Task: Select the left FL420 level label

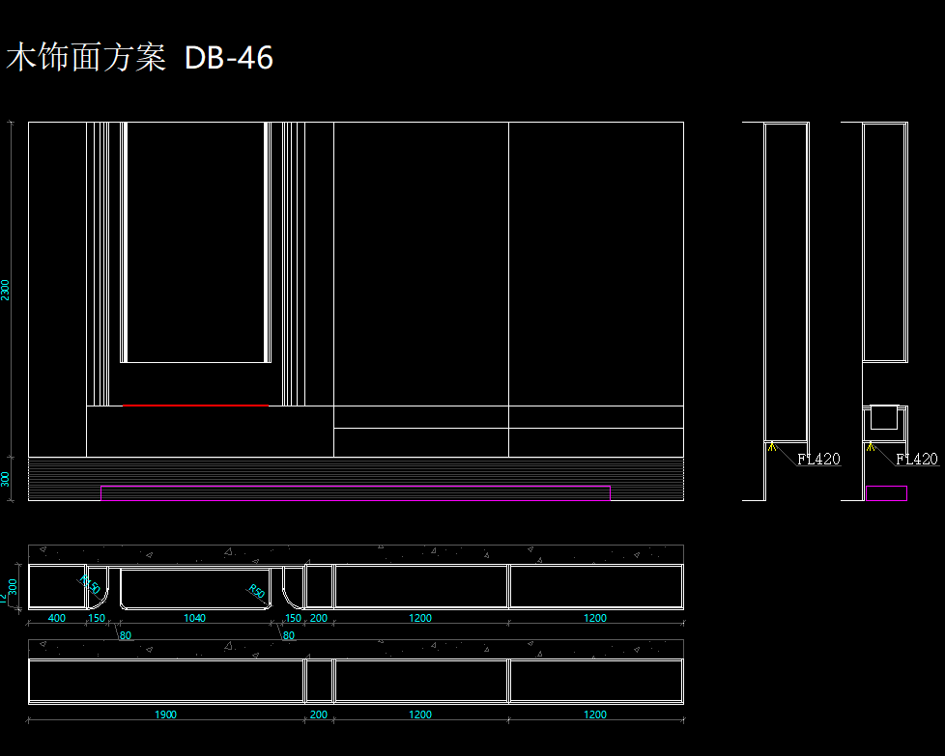Action: pos(818,460)
